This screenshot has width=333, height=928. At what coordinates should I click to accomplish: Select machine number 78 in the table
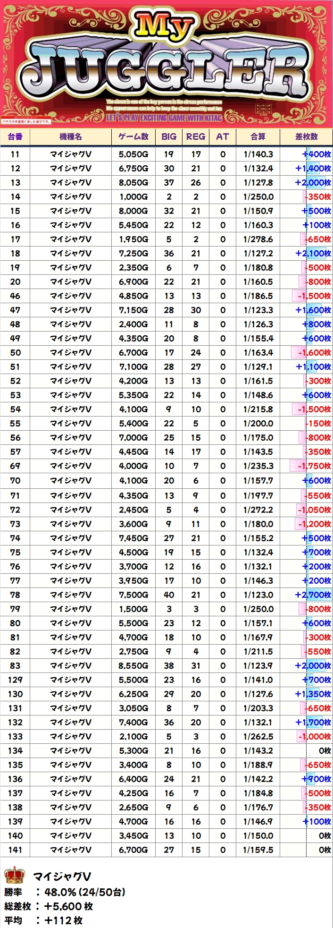pos(15,595)
